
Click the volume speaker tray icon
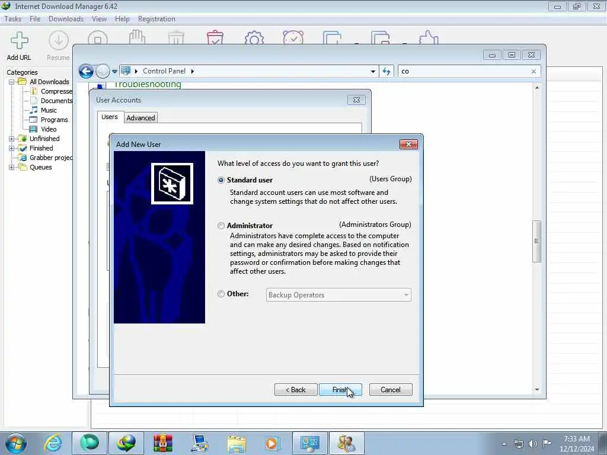pyautogui.click(x=533, y=443)
